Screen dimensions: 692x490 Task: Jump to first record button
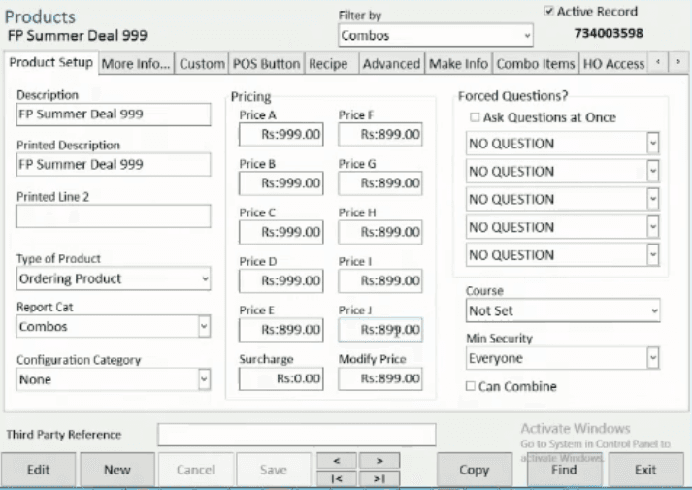coord(335,478)
